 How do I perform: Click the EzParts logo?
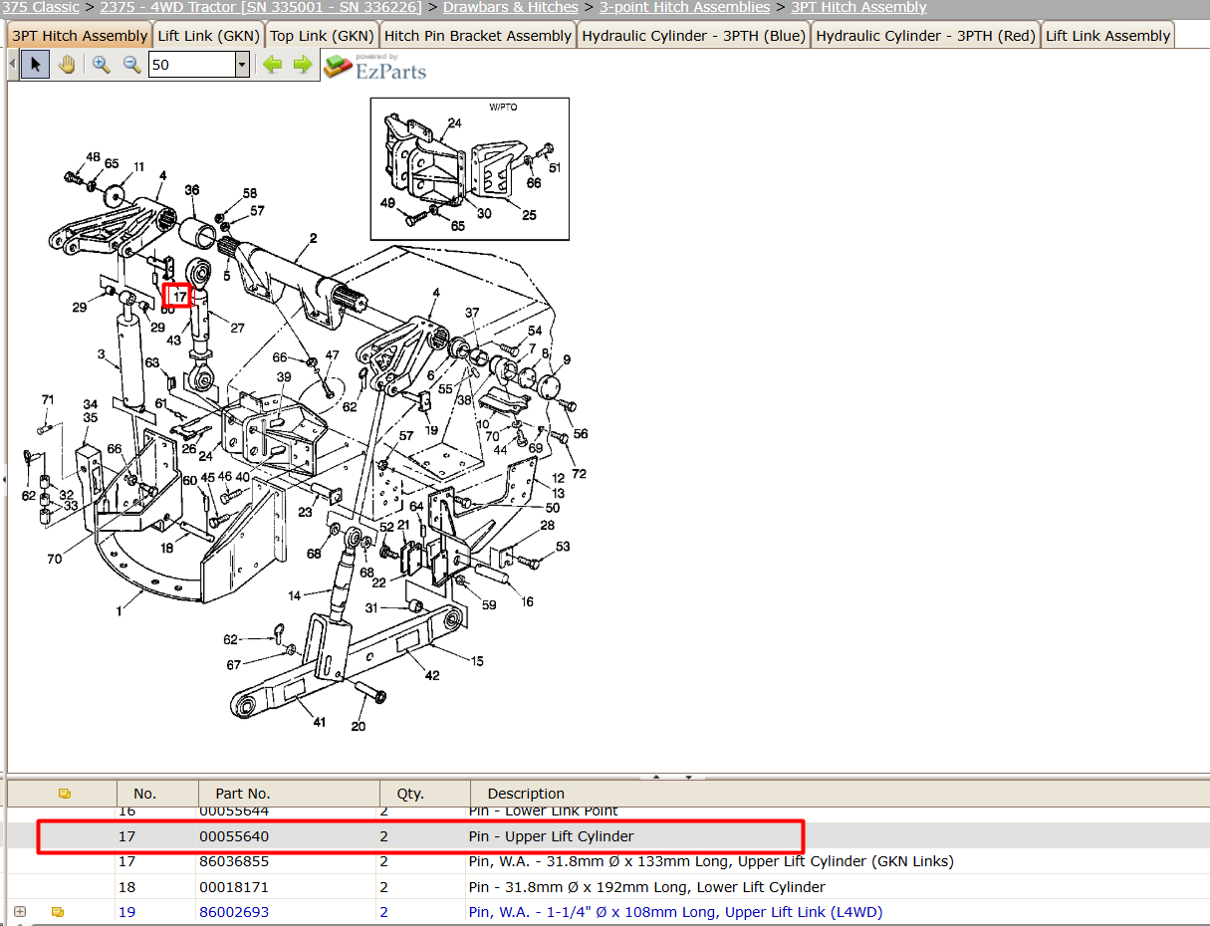coord(375,67)
